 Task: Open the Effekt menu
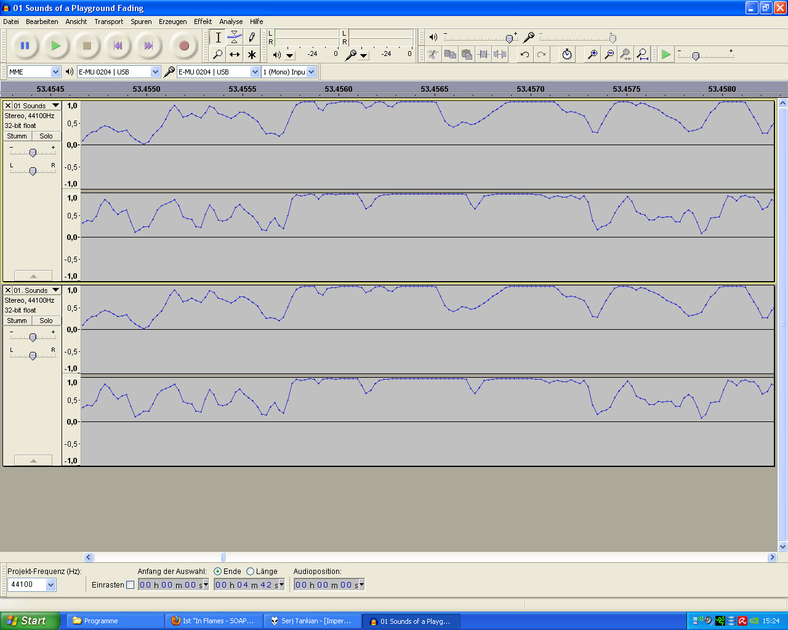(x=203, y=22)
